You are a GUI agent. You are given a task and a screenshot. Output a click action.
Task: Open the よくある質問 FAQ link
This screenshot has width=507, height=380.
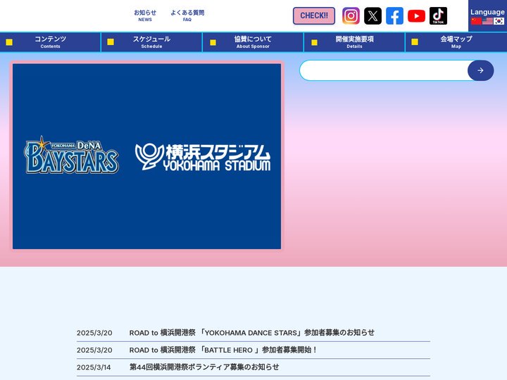(187, 15)
